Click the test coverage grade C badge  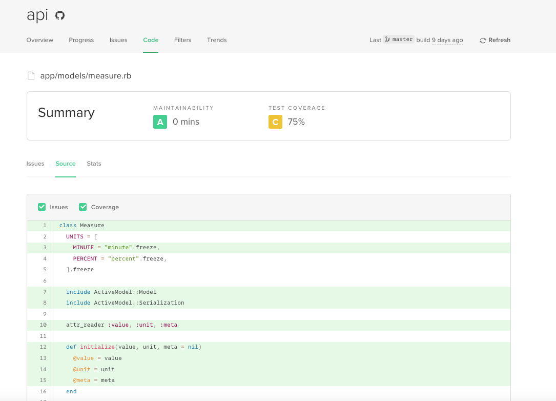click(x=275, y=122)
